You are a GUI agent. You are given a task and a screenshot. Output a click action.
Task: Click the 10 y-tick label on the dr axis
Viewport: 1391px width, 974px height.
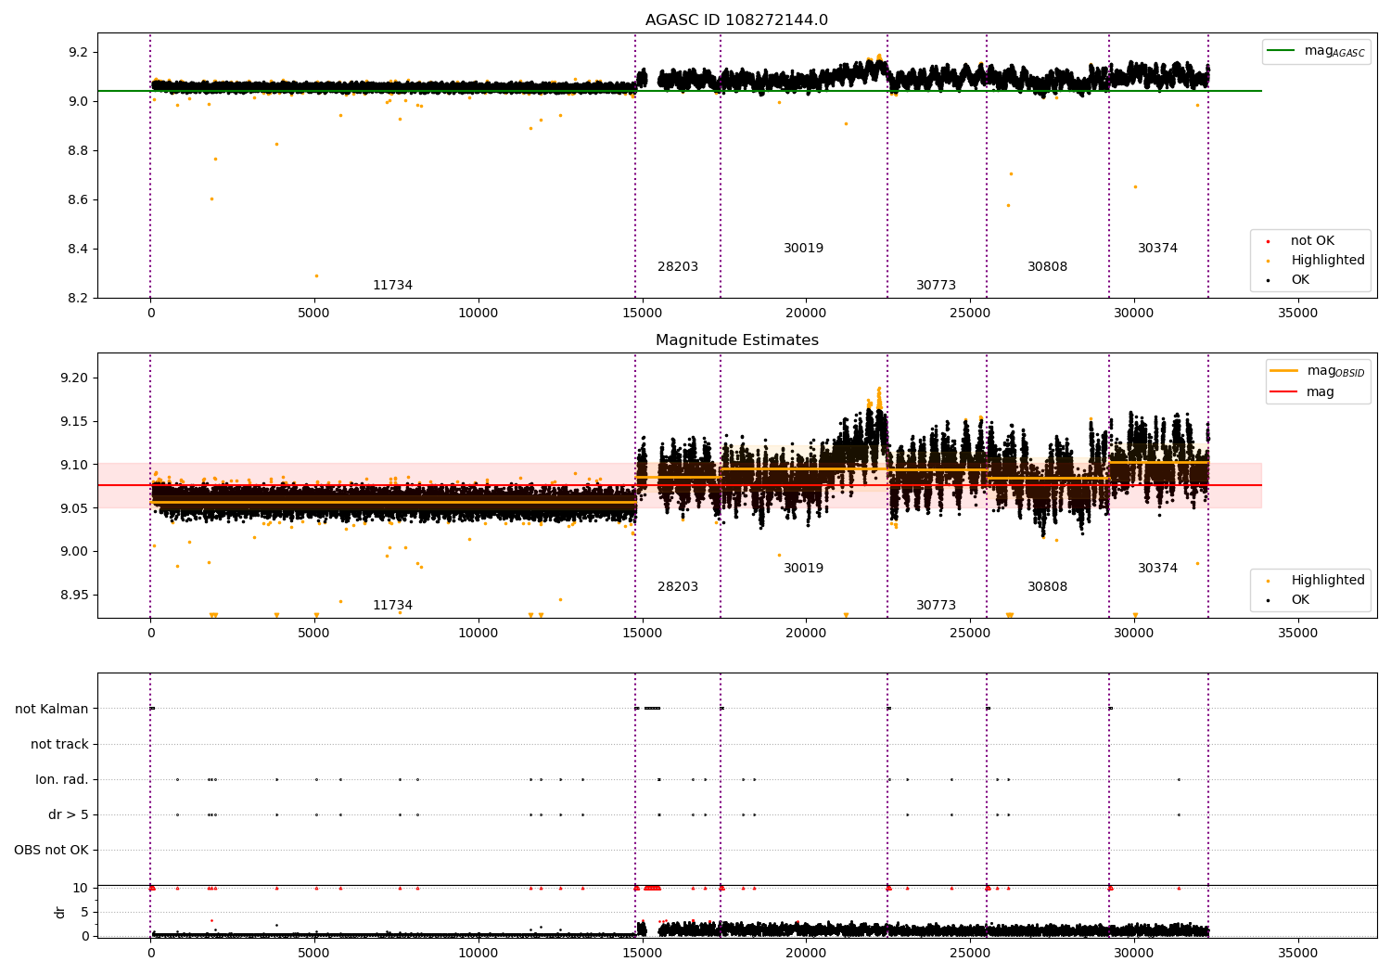pos(81,889)
